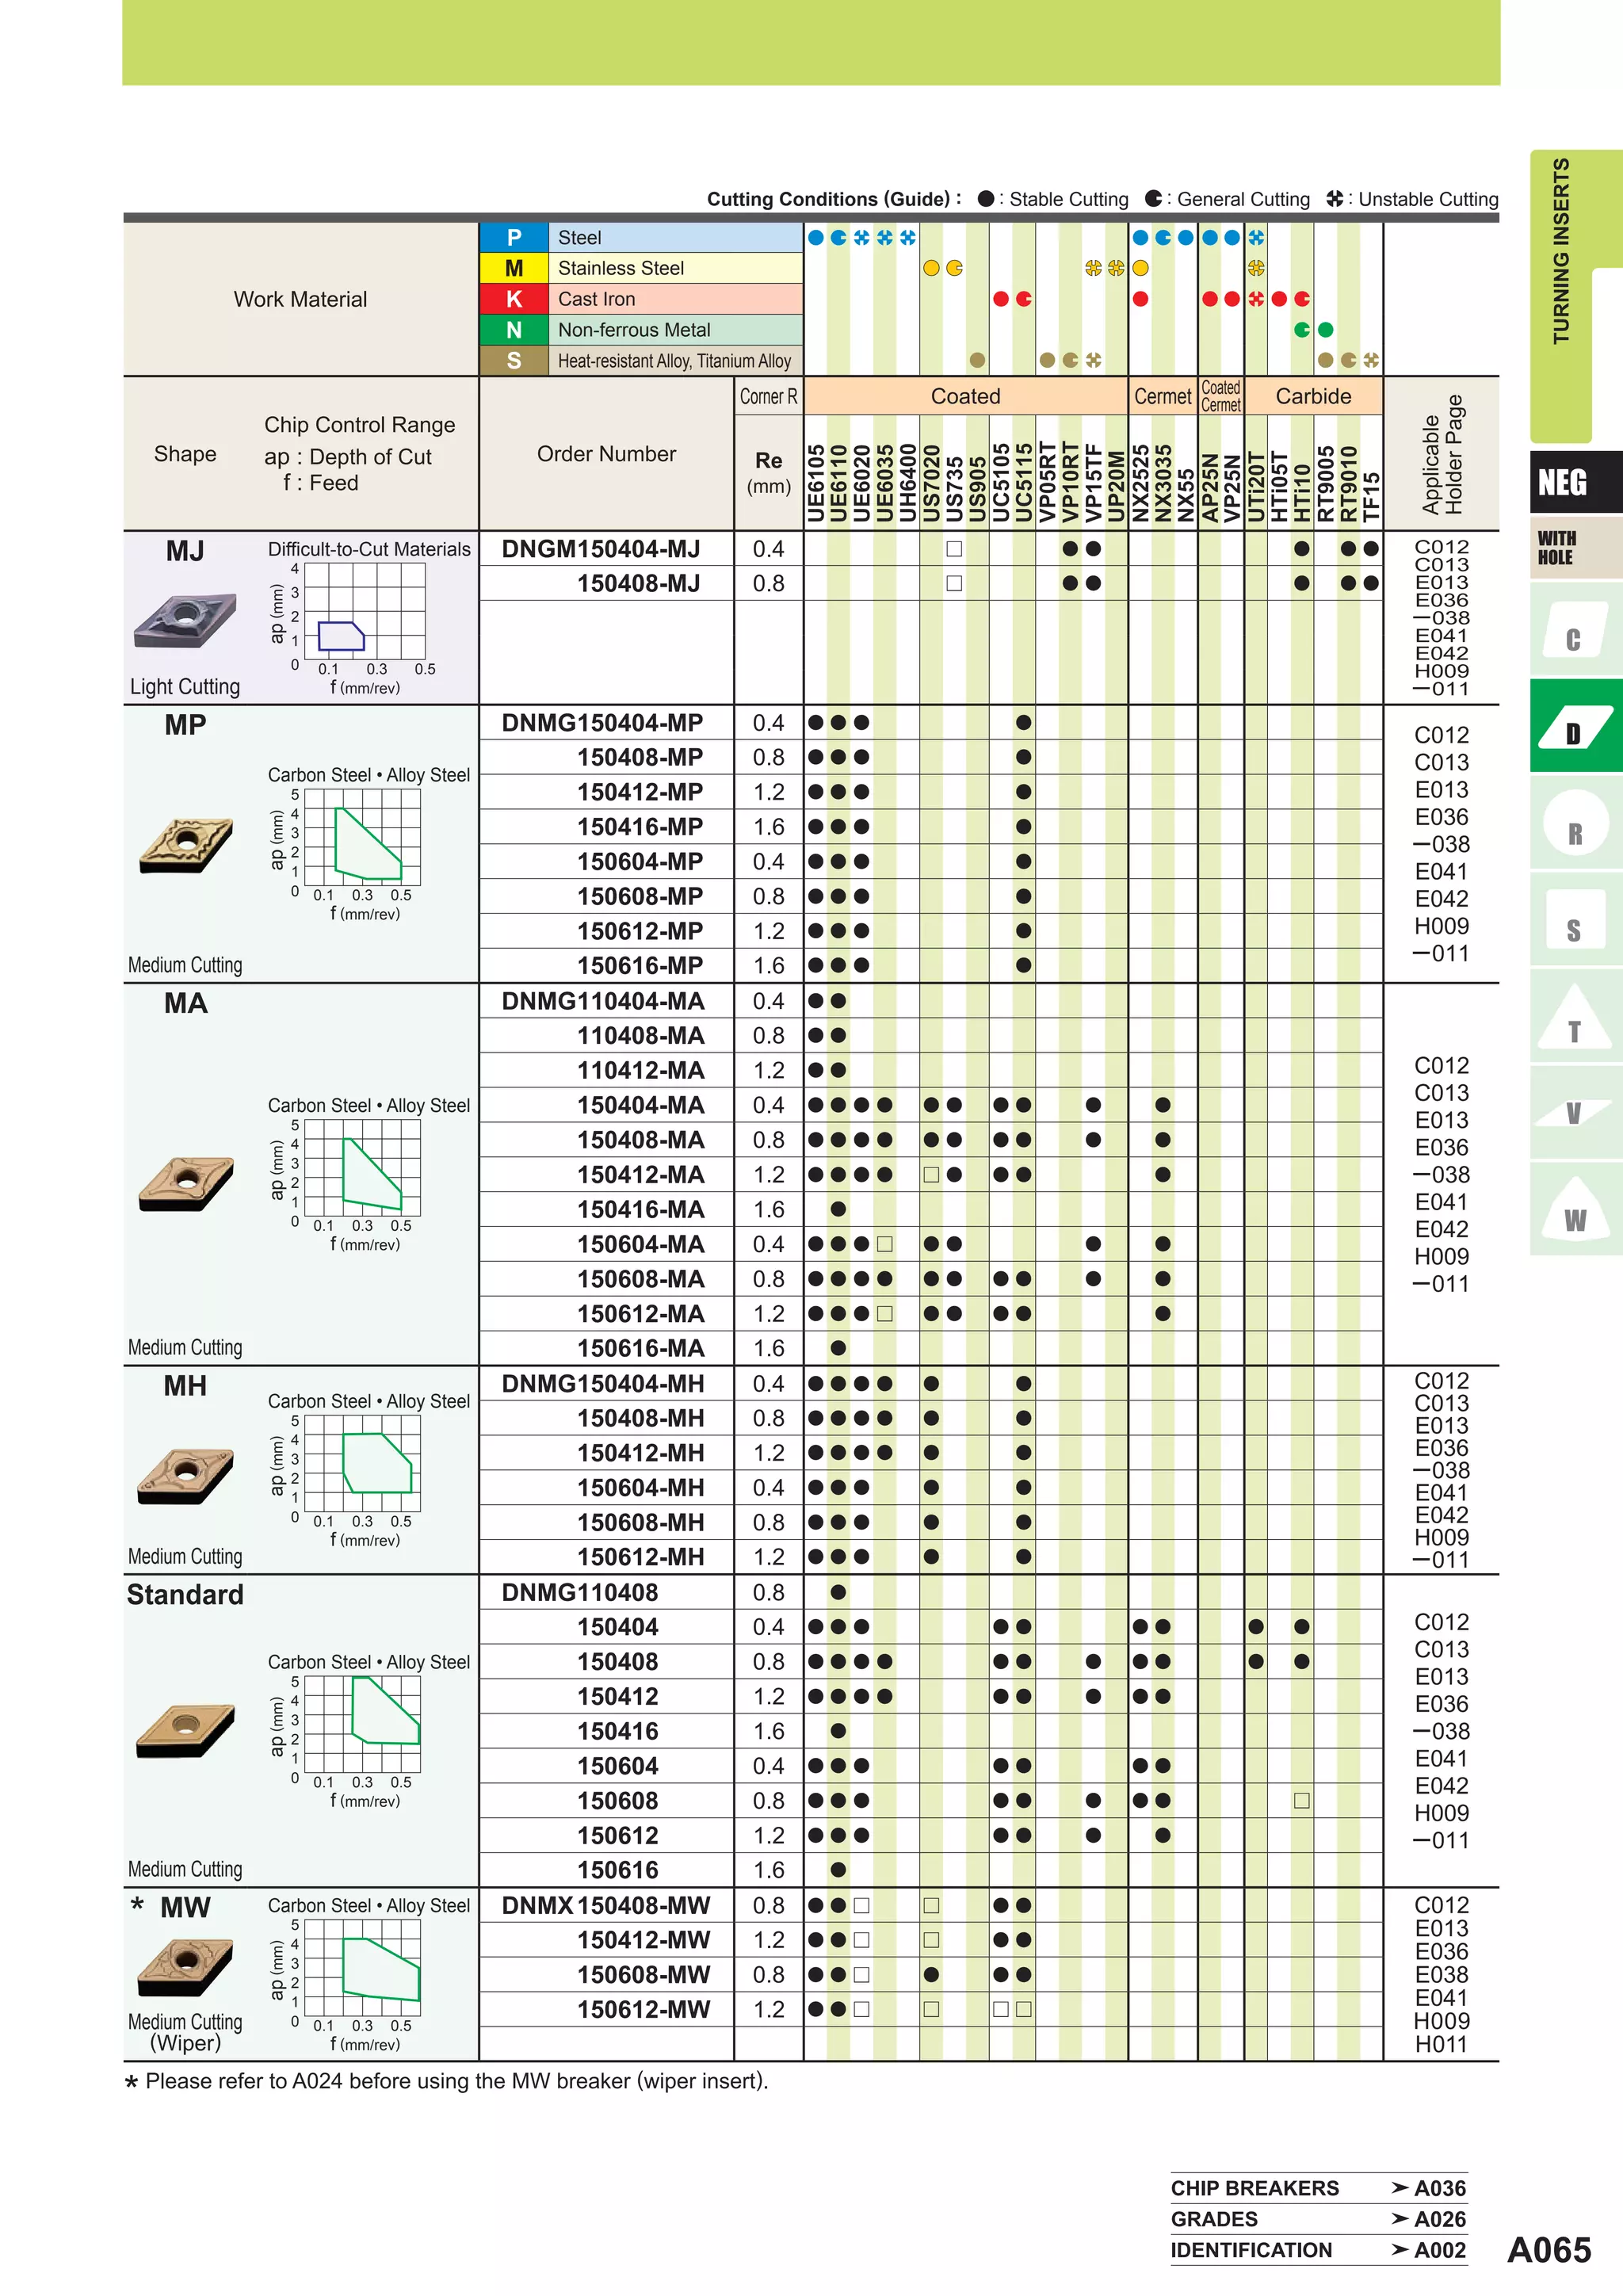Select the W shape side tab
Screen dimensions: 1623x2296
(1575, 1209)
